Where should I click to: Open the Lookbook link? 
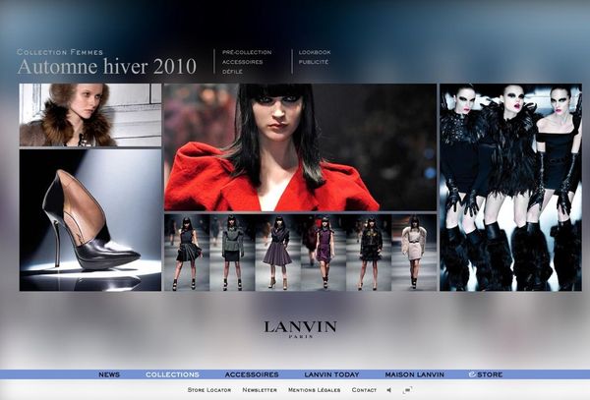coord(315,52)
